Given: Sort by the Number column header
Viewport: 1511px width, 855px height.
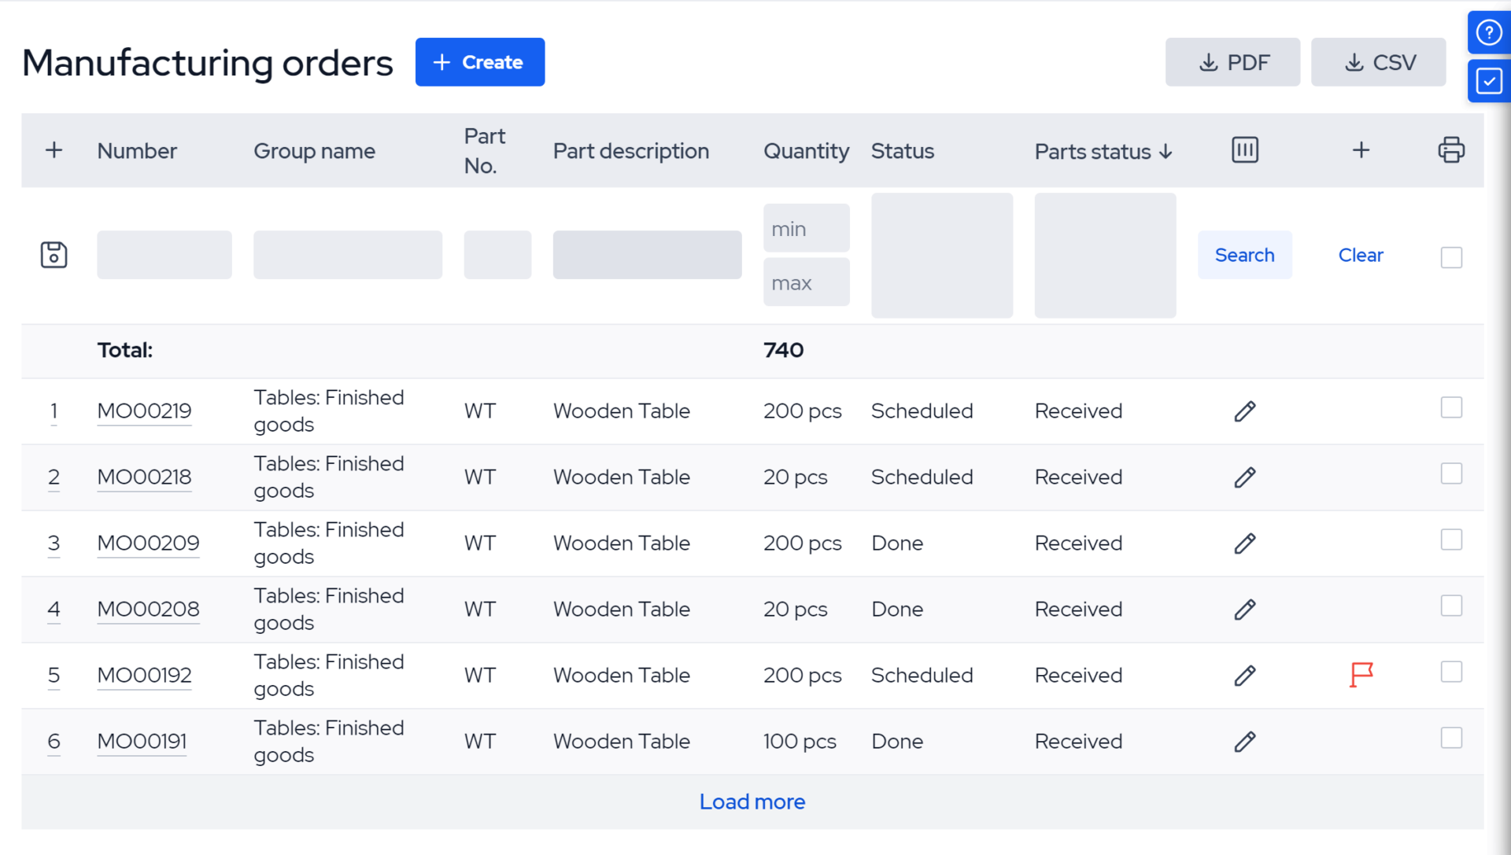Looking at the screenshot, I should click(137, 150).
